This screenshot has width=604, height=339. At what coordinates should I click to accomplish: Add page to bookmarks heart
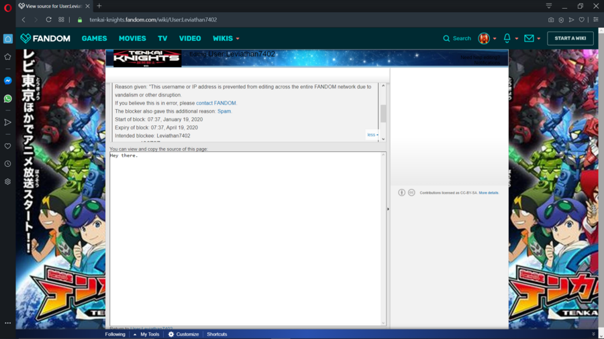[582, 19]
